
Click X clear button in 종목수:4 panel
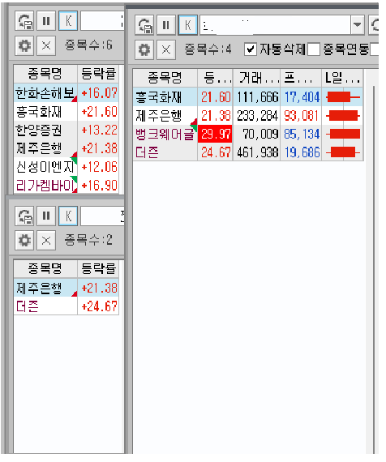point(166,49)
